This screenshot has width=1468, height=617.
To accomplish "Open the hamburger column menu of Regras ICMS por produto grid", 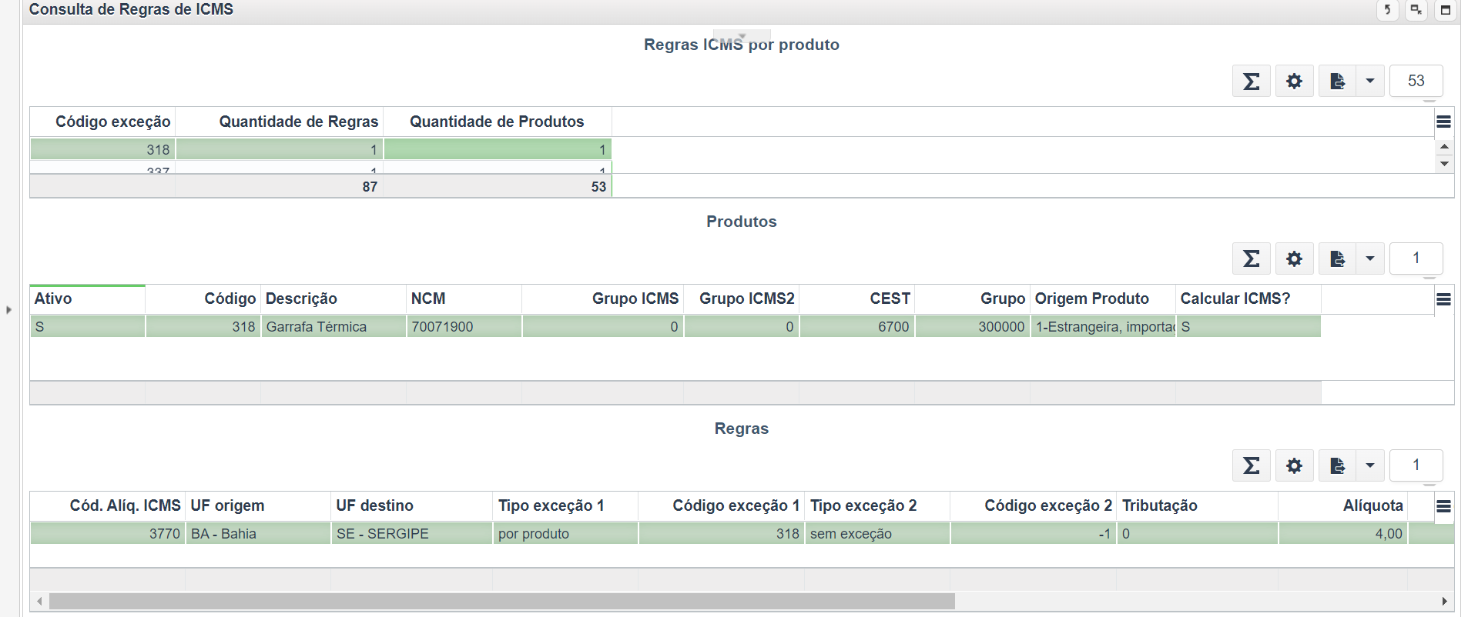I will tap(1444, 122).
